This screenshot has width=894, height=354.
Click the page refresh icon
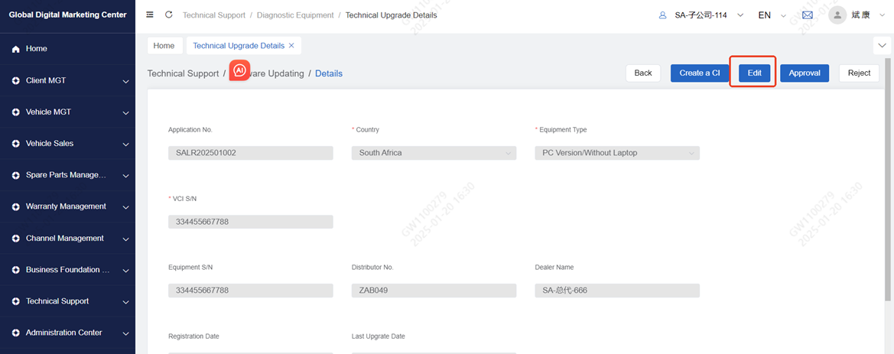pos(168,15)
